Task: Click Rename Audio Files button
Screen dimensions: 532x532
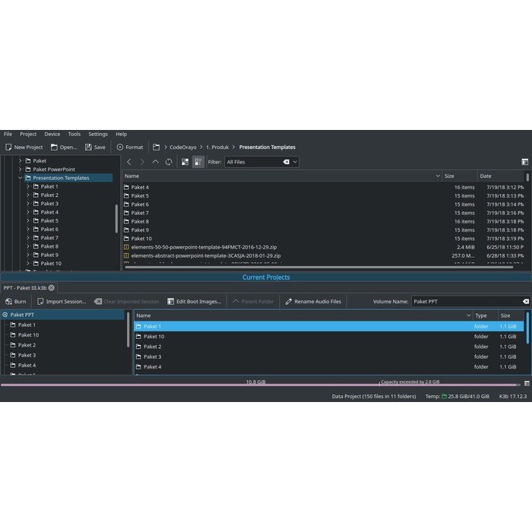Action: tap(312, 302)
